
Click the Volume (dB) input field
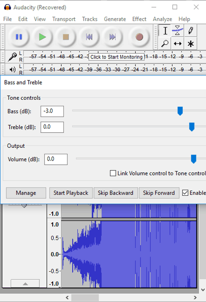click(56, 159)
